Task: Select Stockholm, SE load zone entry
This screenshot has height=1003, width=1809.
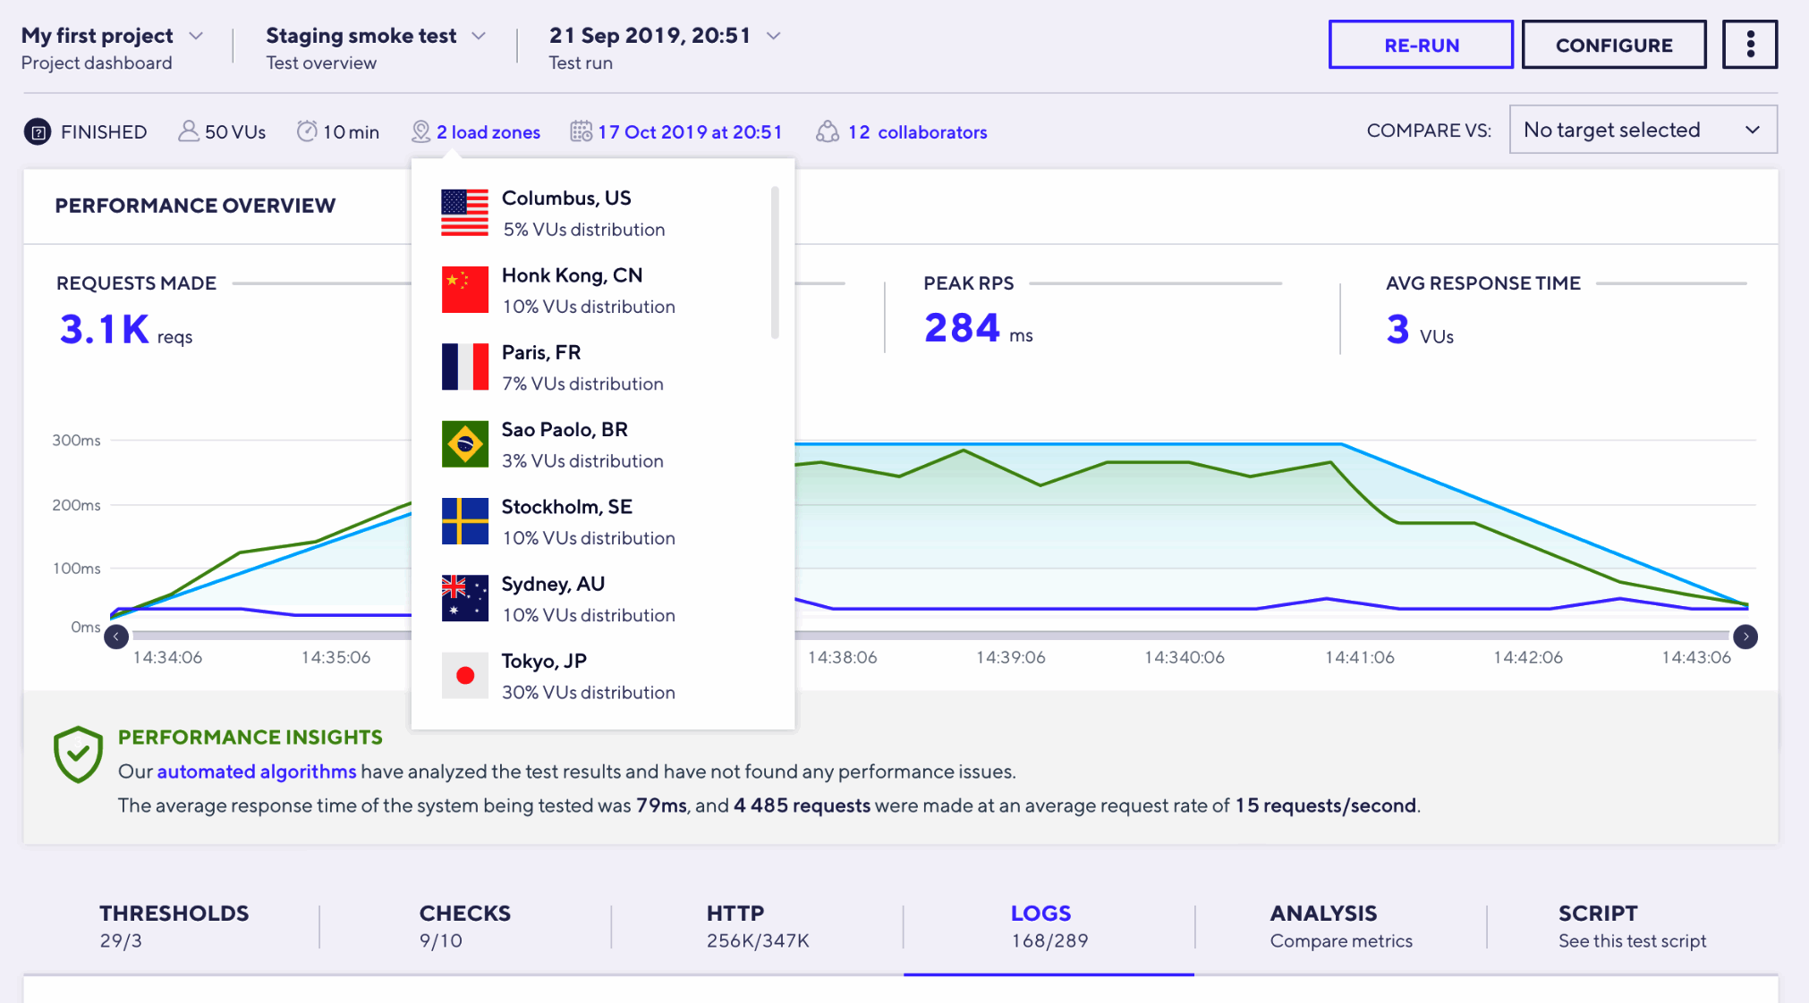Action: click(x=566, y=521)
